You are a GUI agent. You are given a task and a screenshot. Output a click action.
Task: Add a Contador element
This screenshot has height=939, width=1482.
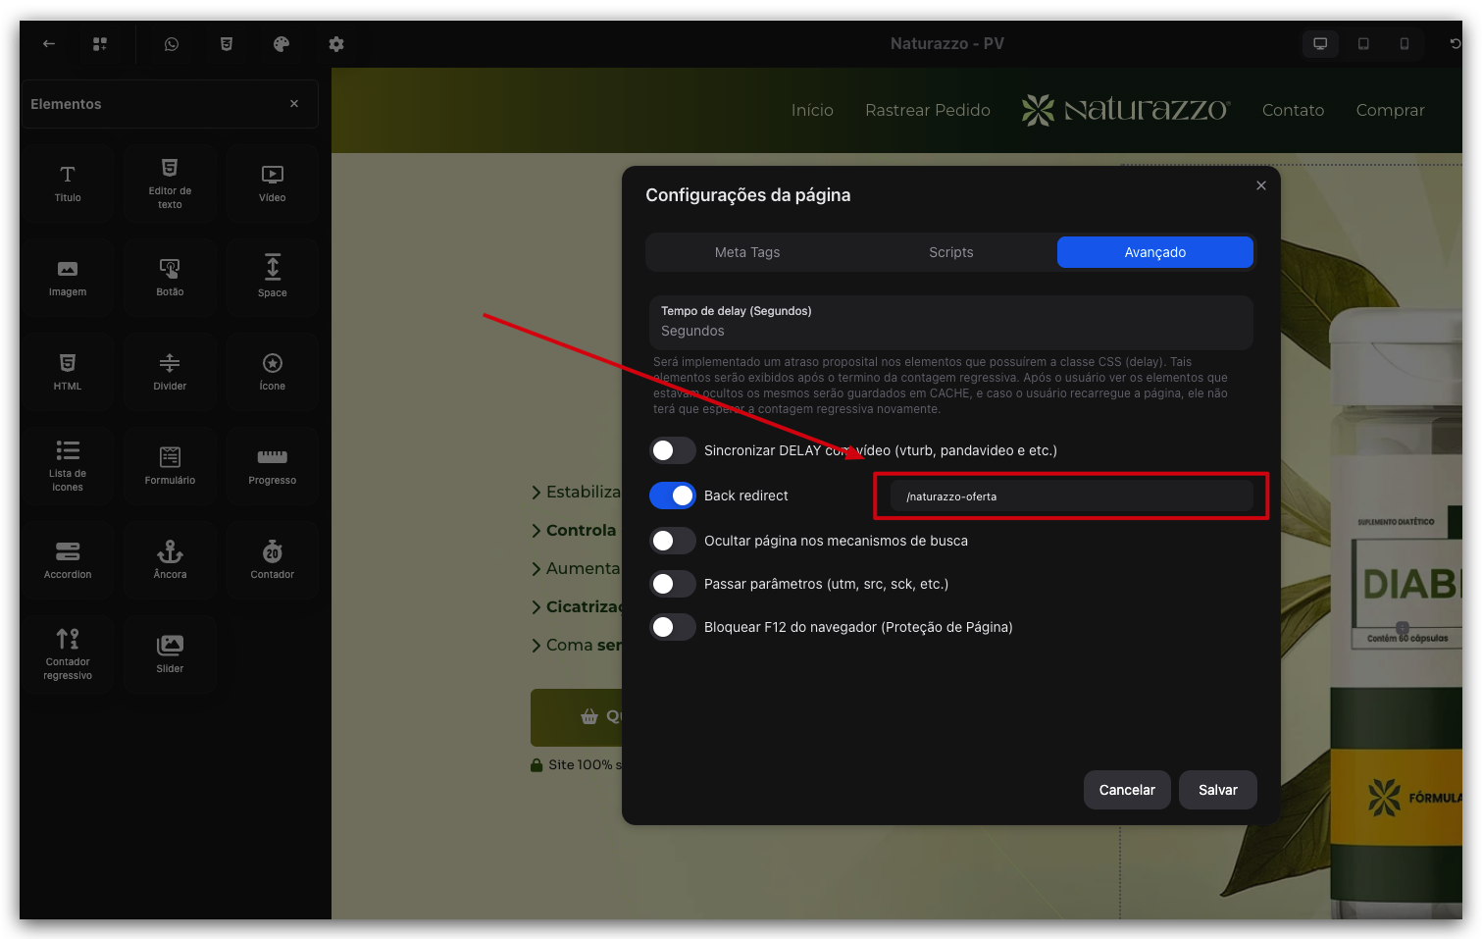tap(273, 560)
